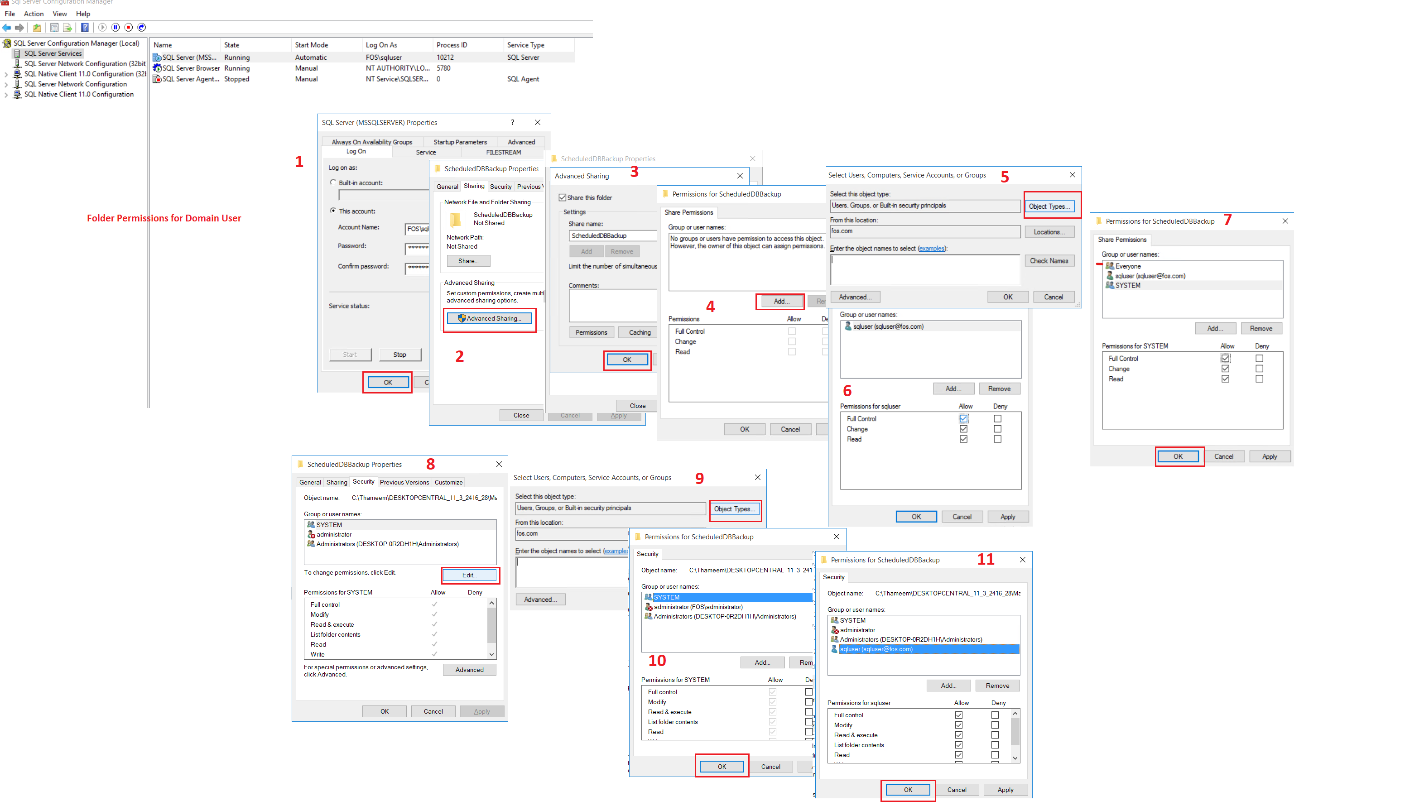Image resolution: width=1424 pixels, height=806 pixels.
Task: Click the restart service toolbar icon
Action: pyautogui.click(x=142, y=27)
